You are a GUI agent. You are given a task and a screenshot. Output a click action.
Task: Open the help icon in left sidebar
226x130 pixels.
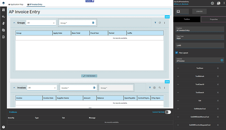[4, 127]
